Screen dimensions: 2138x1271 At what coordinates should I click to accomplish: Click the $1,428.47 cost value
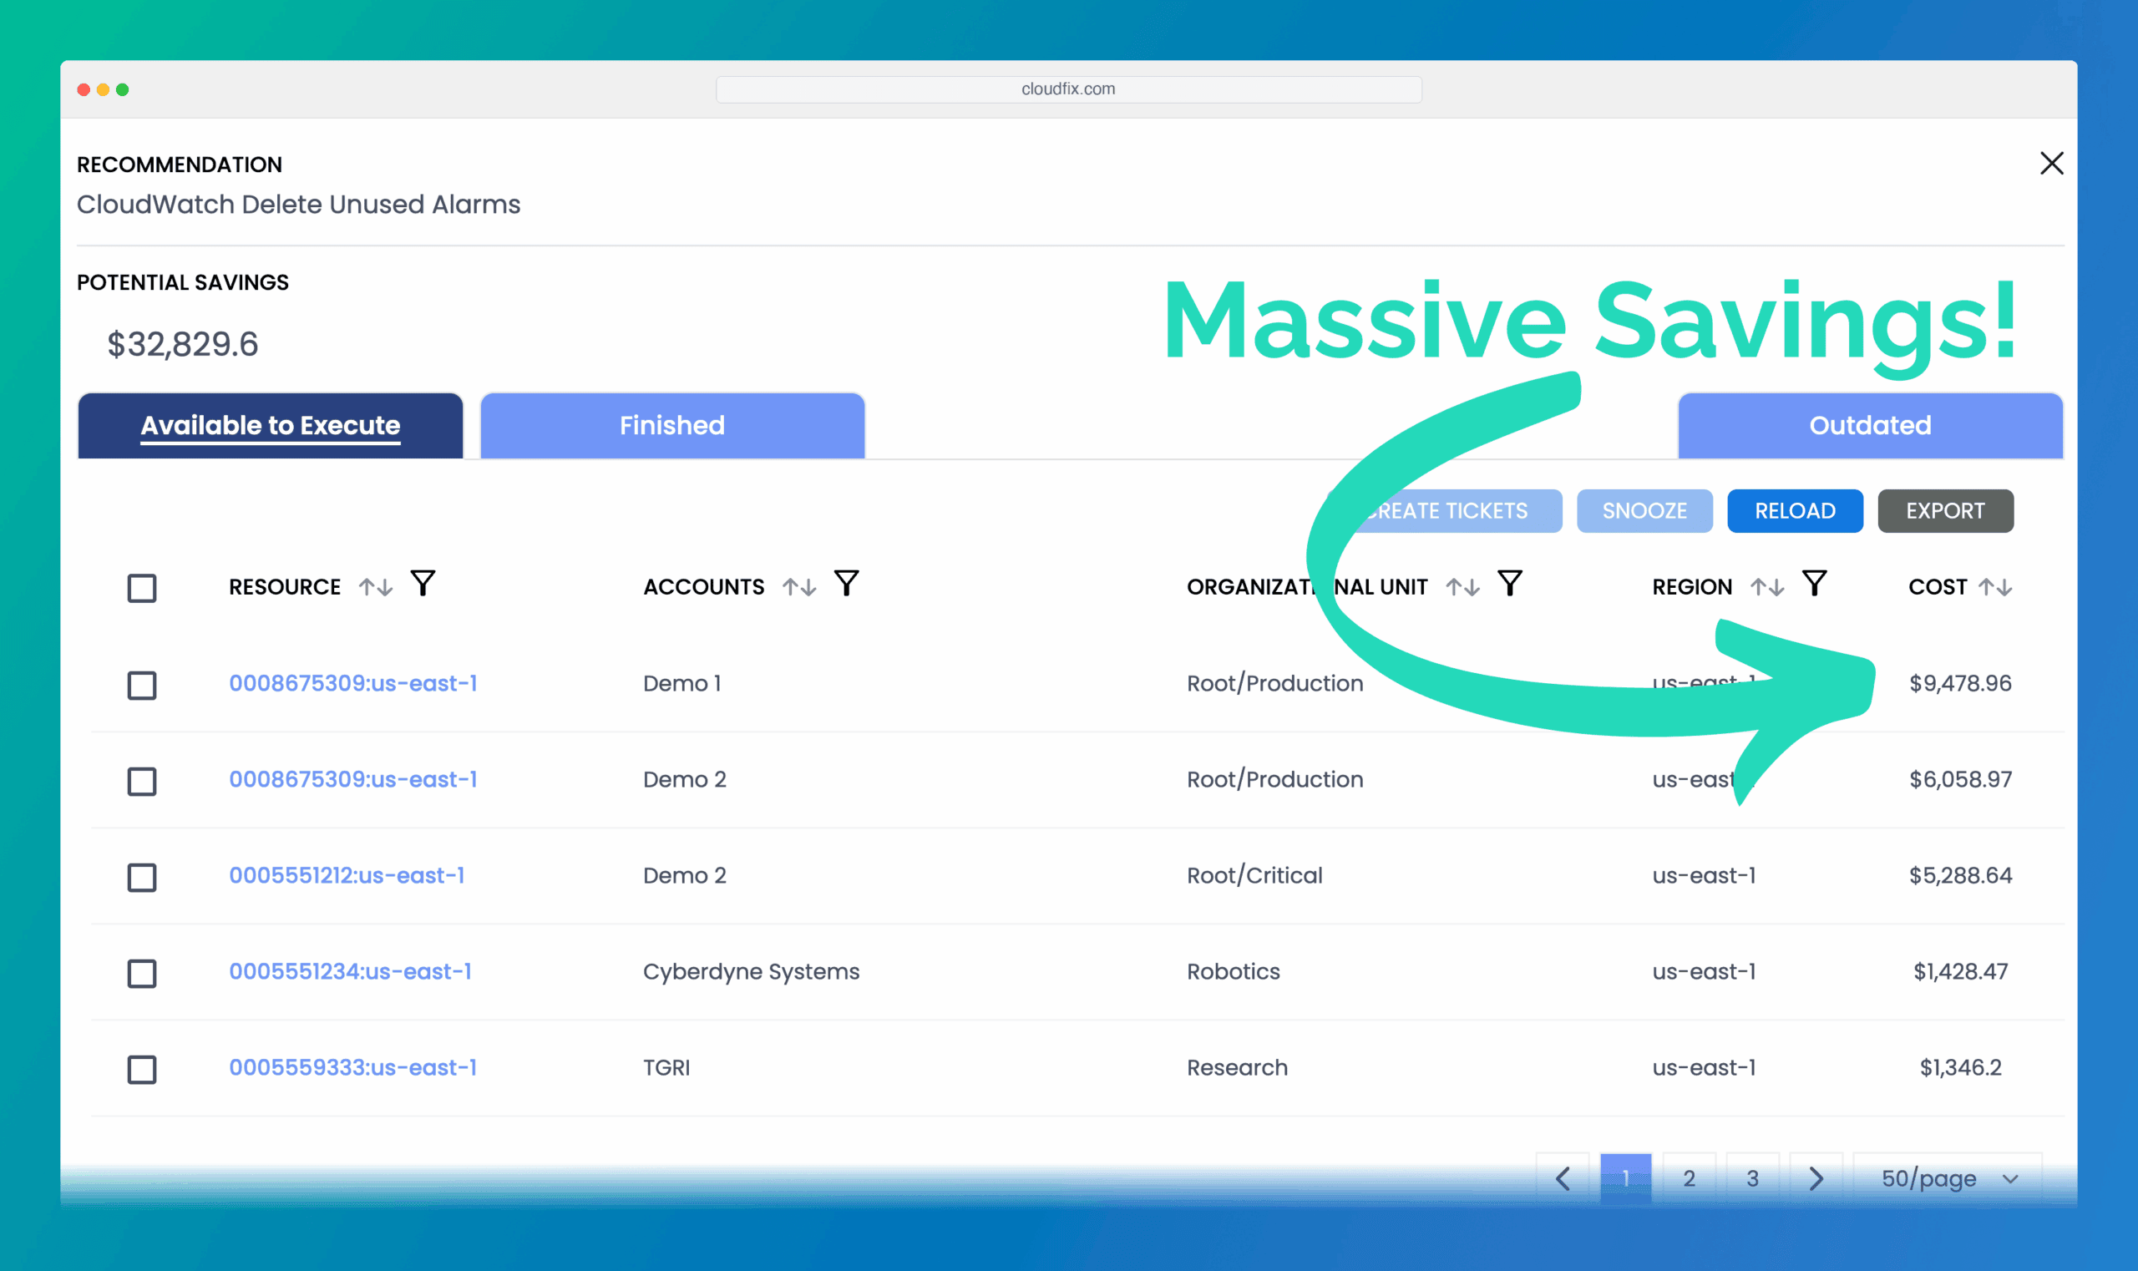[1960, 970]
